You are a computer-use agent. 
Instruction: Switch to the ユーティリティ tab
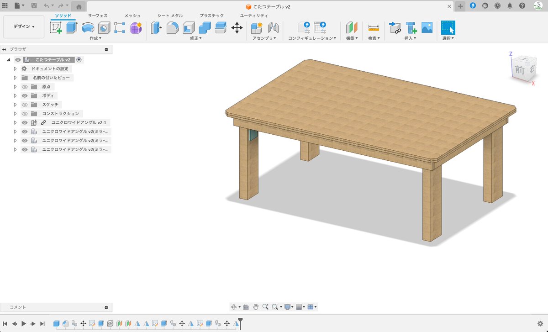point(254,16)
